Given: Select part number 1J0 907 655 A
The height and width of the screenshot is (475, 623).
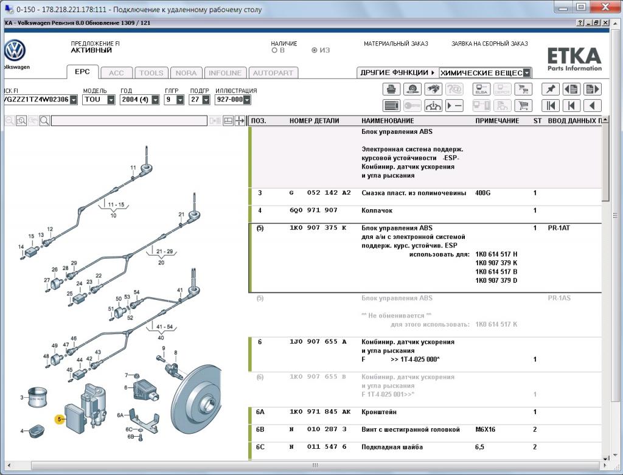Looking at the screenshot, I should click(318, 342).
